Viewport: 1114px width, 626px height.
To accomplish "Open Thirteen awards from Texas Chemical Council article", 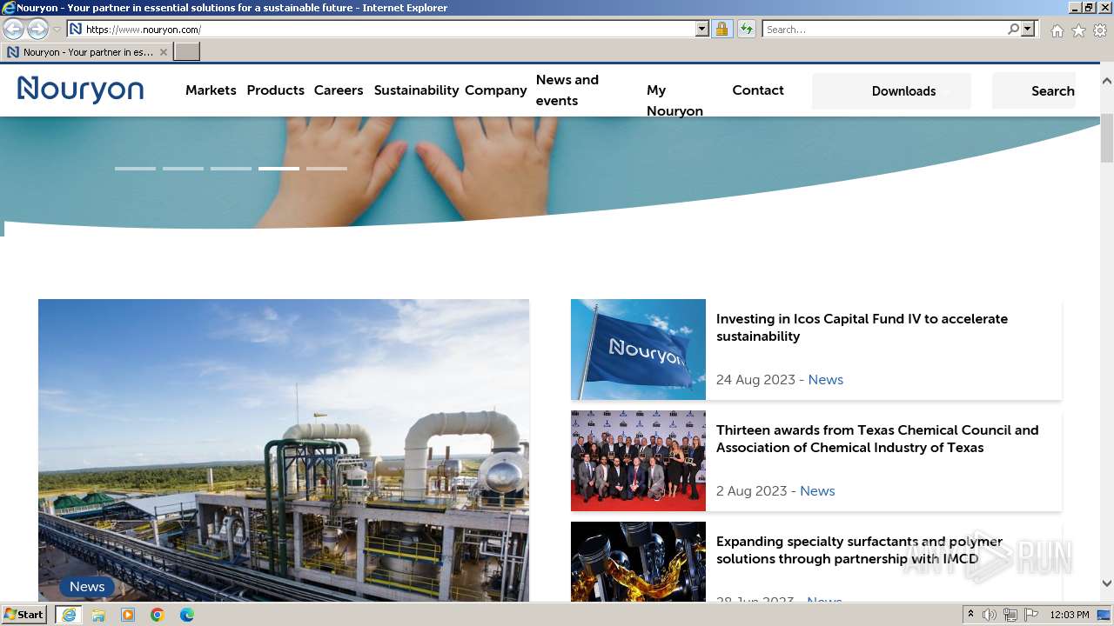I will click(877, 439).
